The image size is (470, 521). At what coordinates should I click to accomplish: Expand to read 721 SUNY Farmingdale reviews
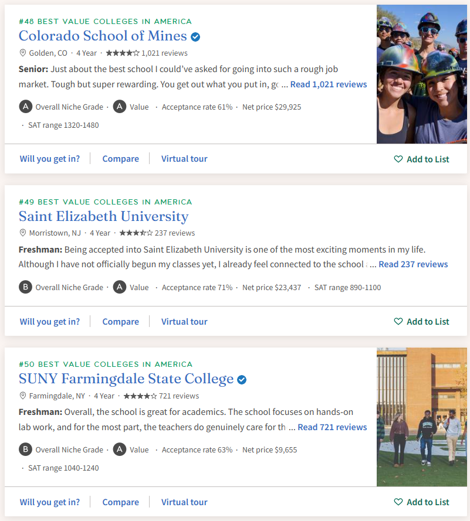coord(332,427)
